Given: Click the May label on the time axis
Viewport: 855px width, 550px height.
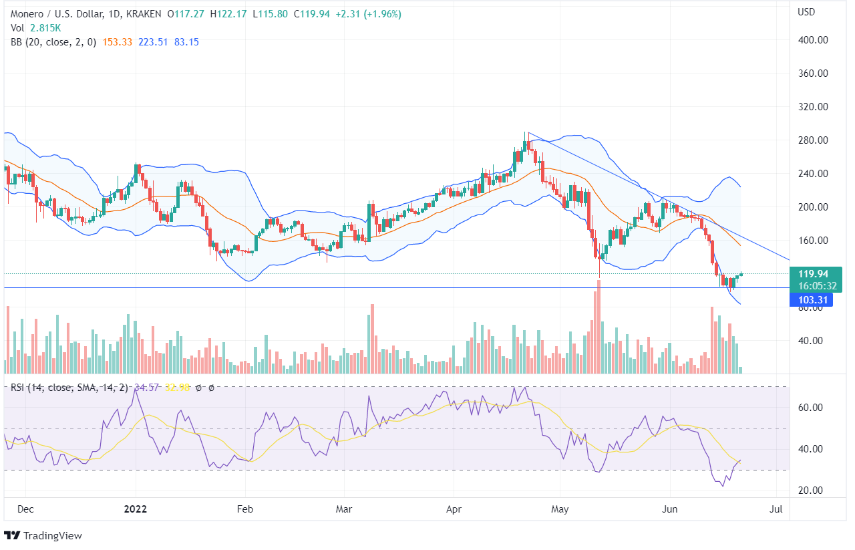Looking at the screenshot, I should [x=560, y=509].
